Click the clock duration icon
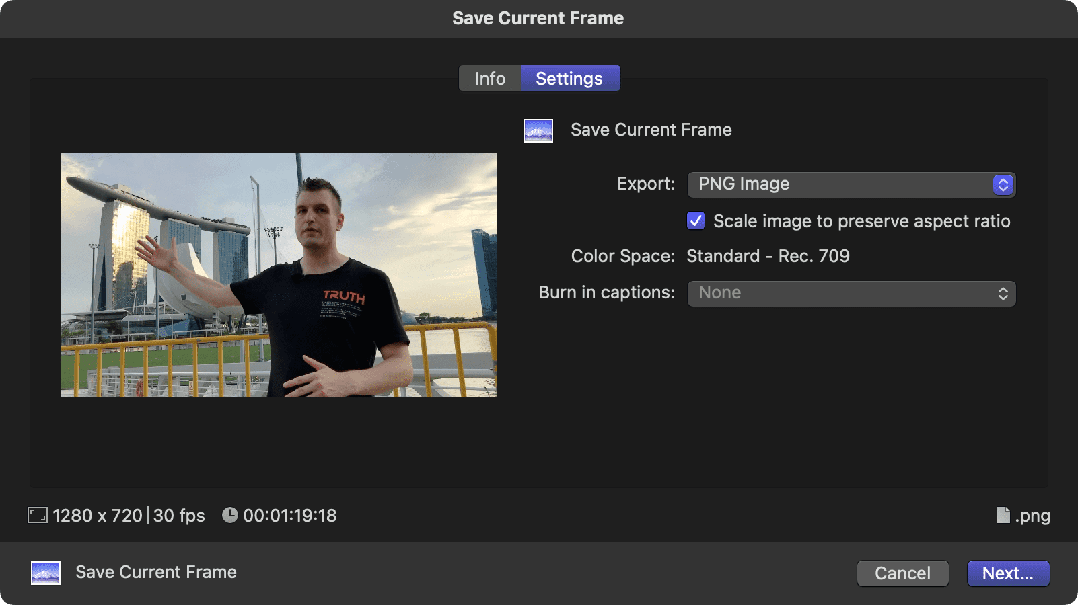The image size is (1078, 605). pos(230,515)
